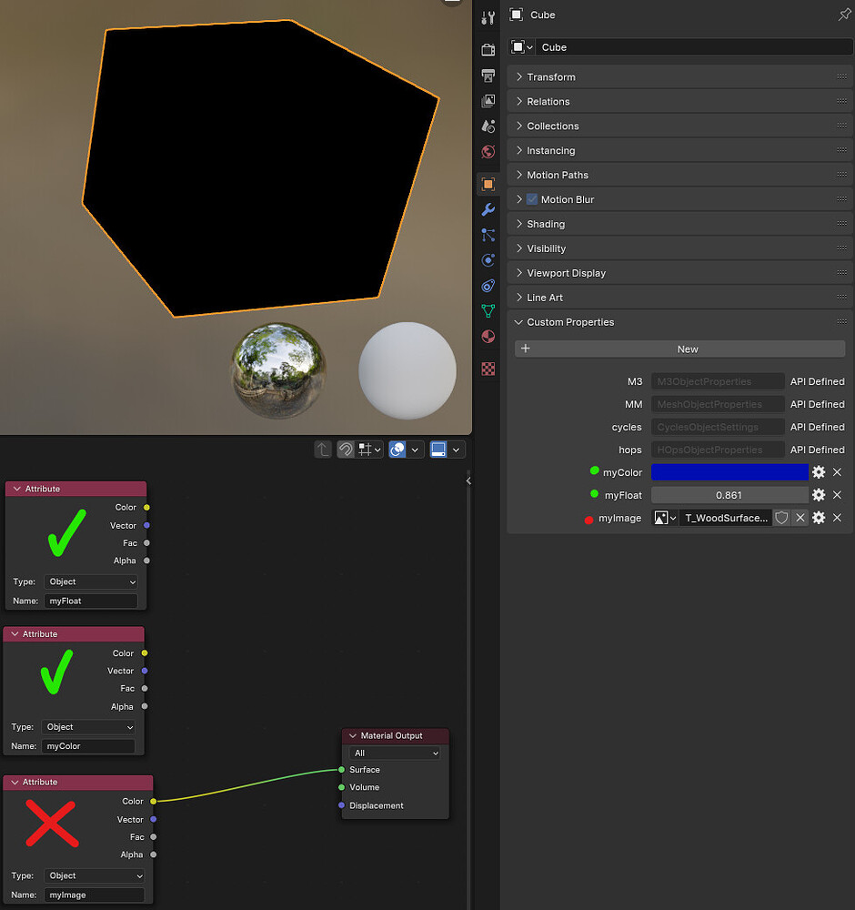This screenshot has height=910, width=855.
Task: Remove the myColor custom property
Action: coord(837,471)
